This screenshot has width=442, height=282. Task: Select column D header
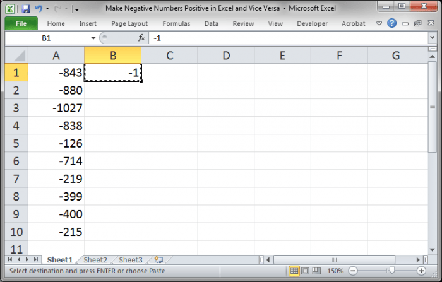point(226,56)
